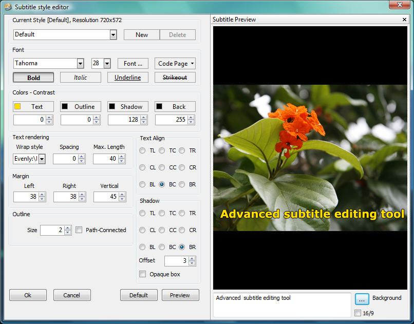
Task: Decrease the Back contrast value 255
Action: tap(191, 122)
